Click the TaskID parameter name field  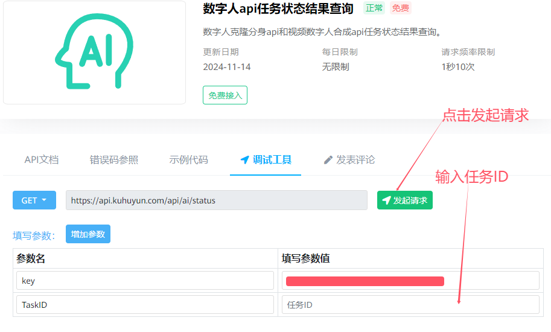pyautogui.click(x=145, y=305)
